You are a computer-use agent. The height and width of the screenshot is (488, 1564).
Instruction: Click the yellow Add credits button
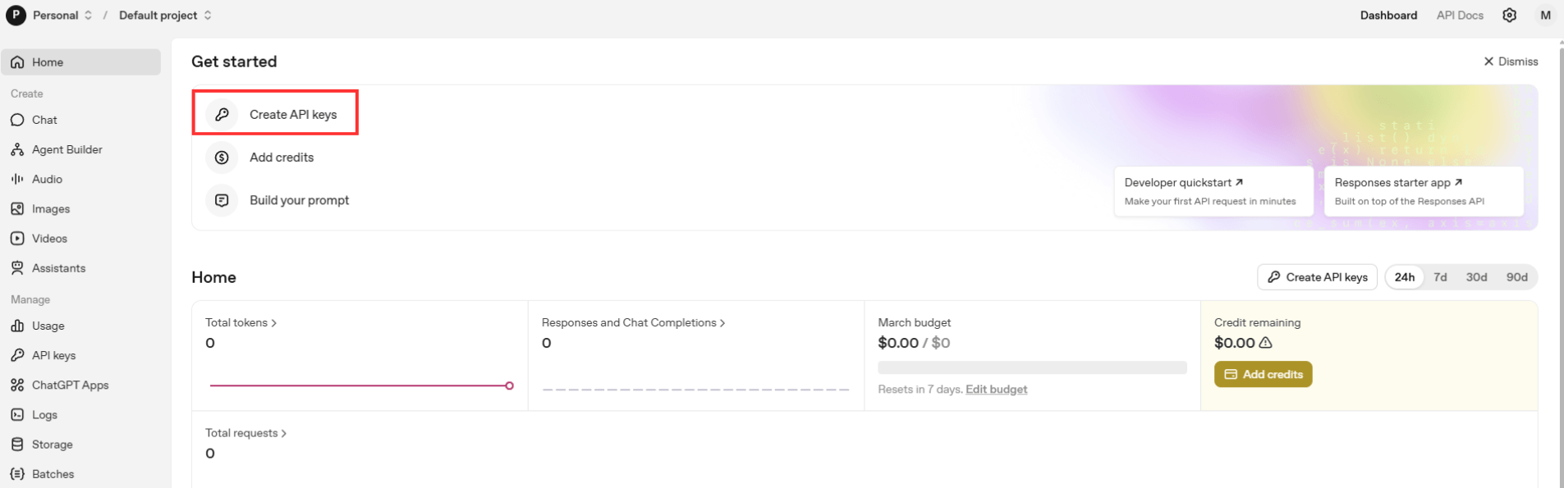coord(1263,374)
